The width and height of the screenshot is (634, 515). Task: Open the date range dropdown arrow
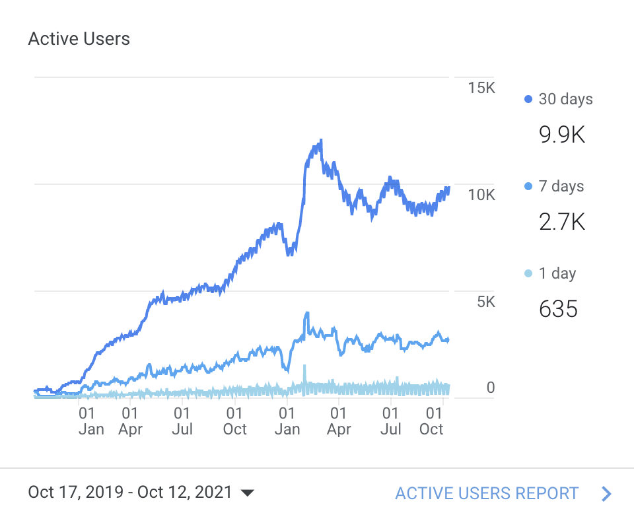(248, 493)
